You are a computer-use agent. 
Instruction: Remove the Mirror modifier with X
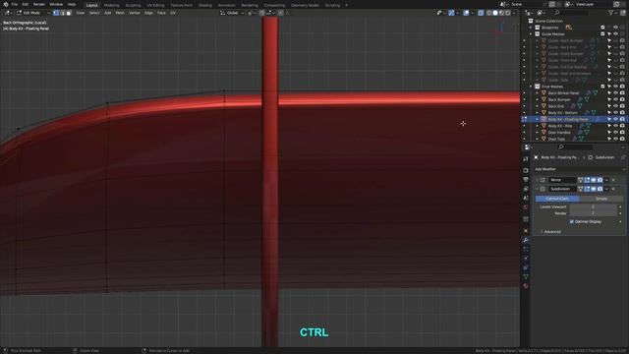613,180
